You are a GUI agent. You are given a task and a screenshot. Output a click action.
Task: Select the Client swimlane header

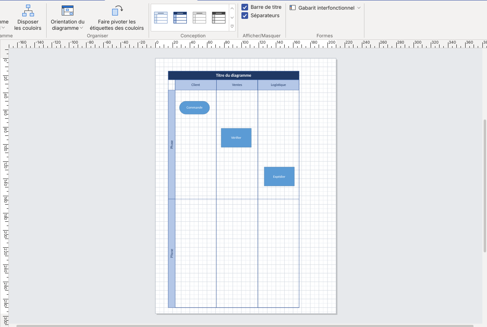[196, 85]
